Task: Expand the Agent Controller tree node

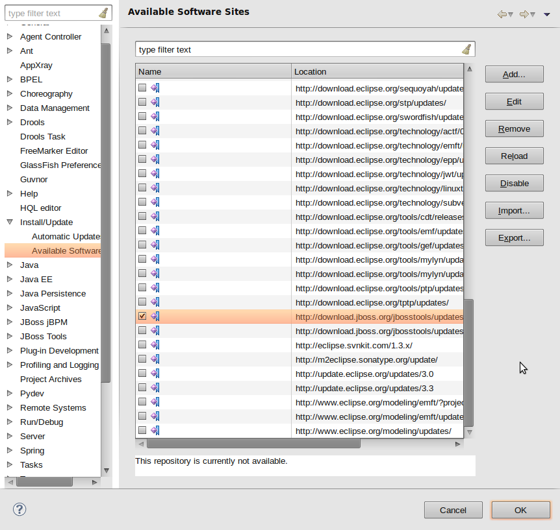Action: (10, 36)
